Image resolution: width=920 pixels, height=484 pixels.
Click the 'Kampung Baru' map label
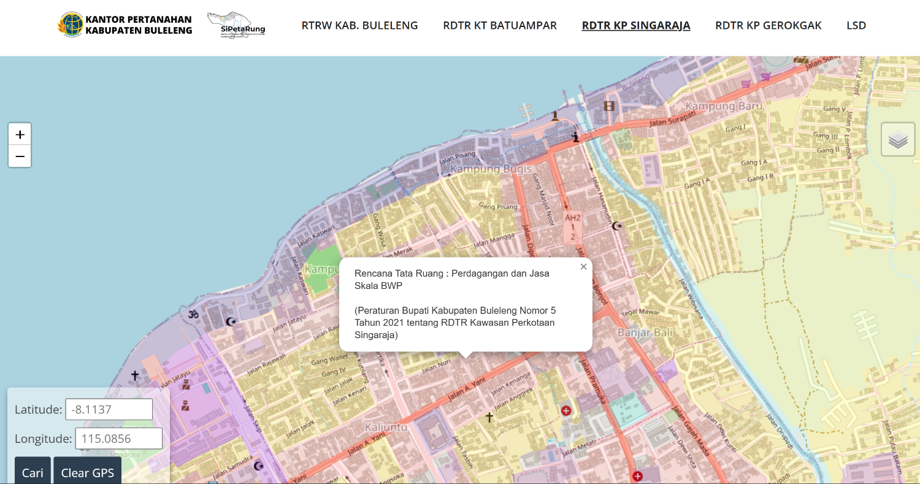coord(724,106)
